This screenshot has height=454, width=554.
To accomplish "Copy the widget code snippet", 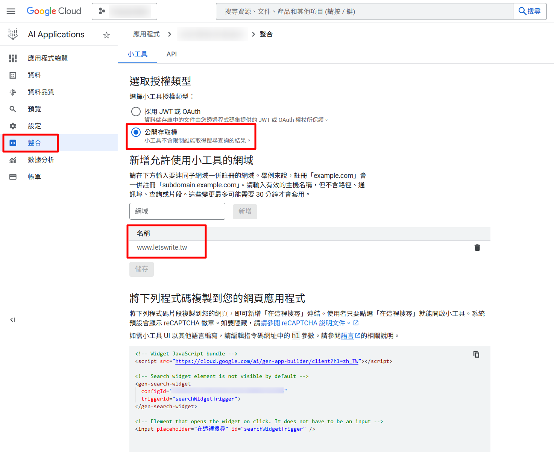I will pyautogui.click(x=476, y=354).
